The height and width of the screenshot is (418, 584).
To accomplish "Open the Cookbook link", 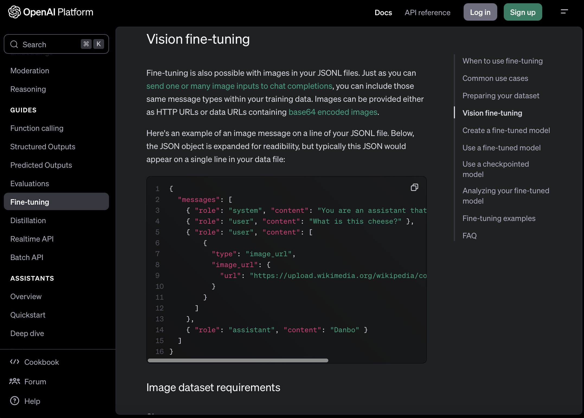I will [41, 362].
